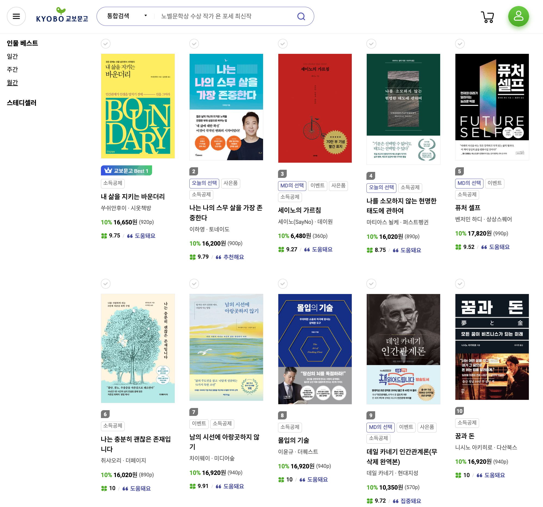Open 몰입의 기술 book title link
The image size is (543, 507).
(293, 440)
